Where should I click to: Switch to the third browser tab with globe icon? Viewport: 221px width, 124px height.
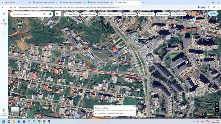72,2
